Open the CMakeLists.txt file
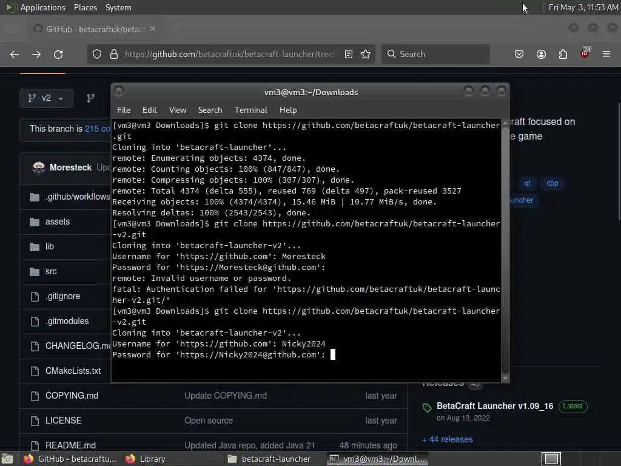Image resolution: width=621 pixels, height=466 pixels. (73, 371)
